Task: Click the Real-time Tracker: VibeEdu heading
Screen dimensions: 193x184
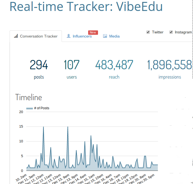Action: coord(86,7)
